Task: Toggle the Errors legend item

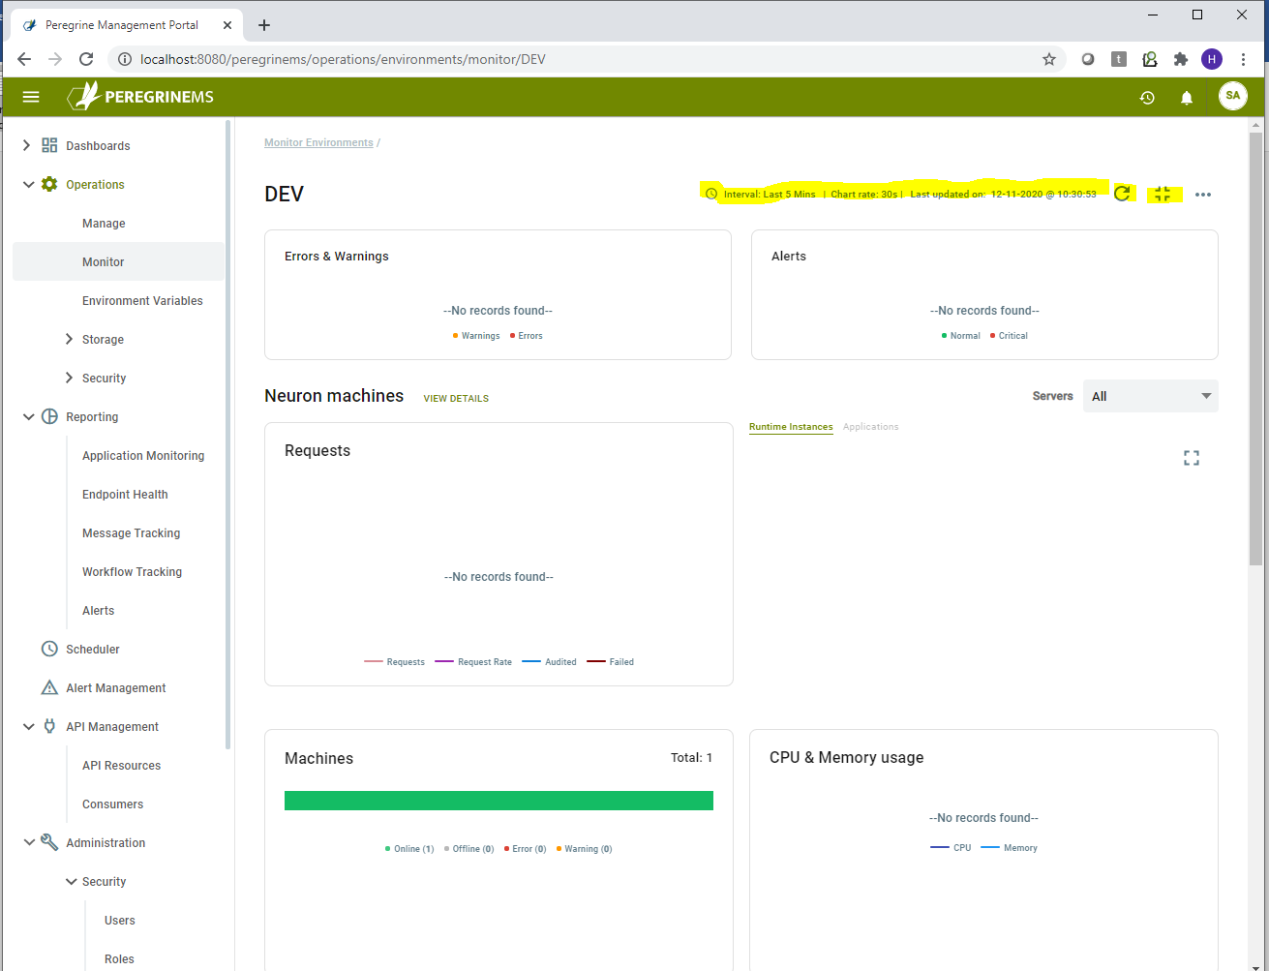Action: pyautogui.click(x=527, y=336)
